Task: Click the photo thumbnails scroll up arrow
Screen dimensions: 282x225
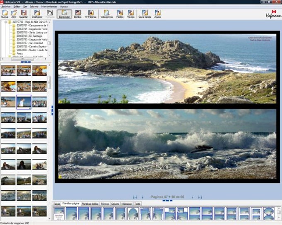Action: (x=49, y=65)
